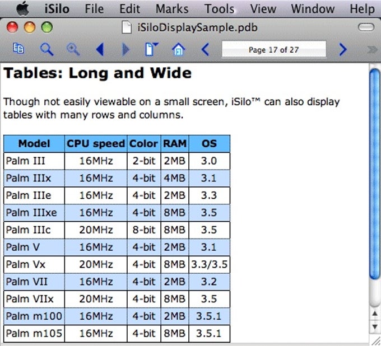The height and width of the screenshot is (346, 381).
Task: Go forward with the dimmed right triangle
Action: coord(126,49)
